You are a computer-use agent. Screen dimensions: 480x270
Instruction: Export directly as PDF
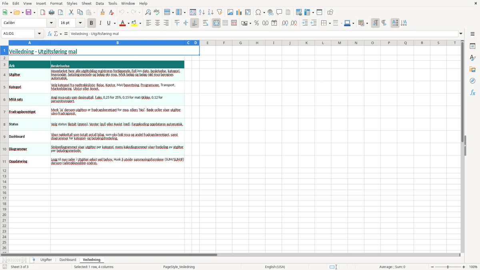point(43,12)
